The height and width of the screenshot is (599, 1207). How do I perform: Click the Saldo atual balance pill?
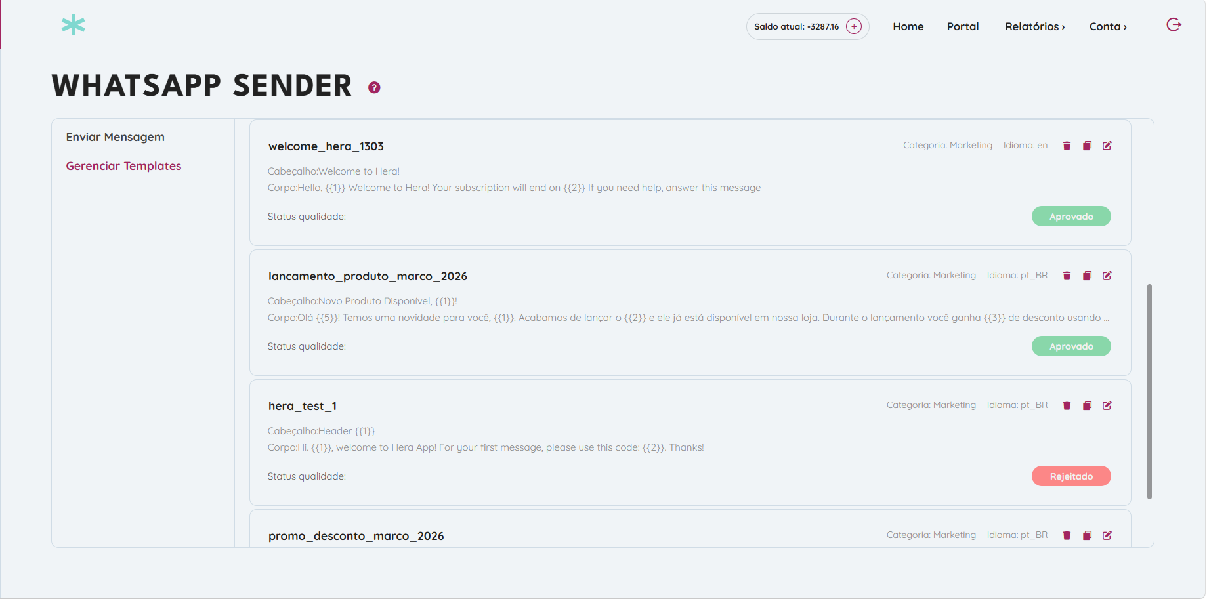pos(807,26)
